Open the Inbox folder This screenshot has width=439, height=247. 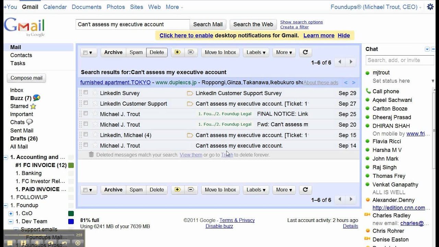pos(17,90)
